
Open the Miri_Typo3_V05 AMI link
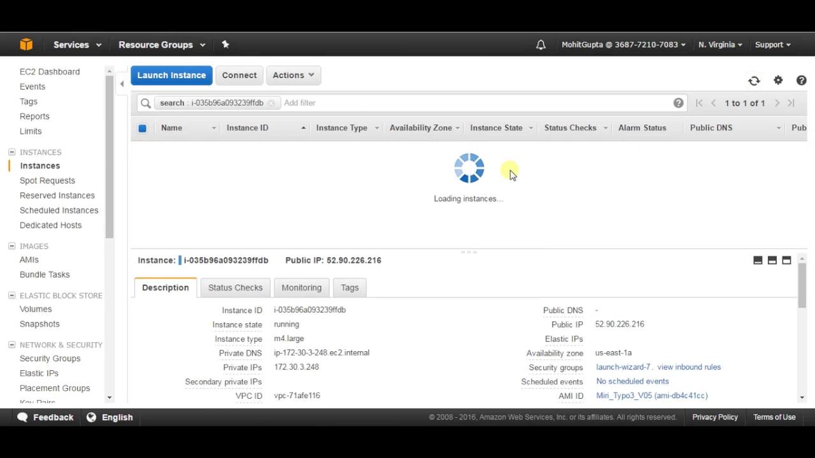pyautogui.click(x=652, y=396)
